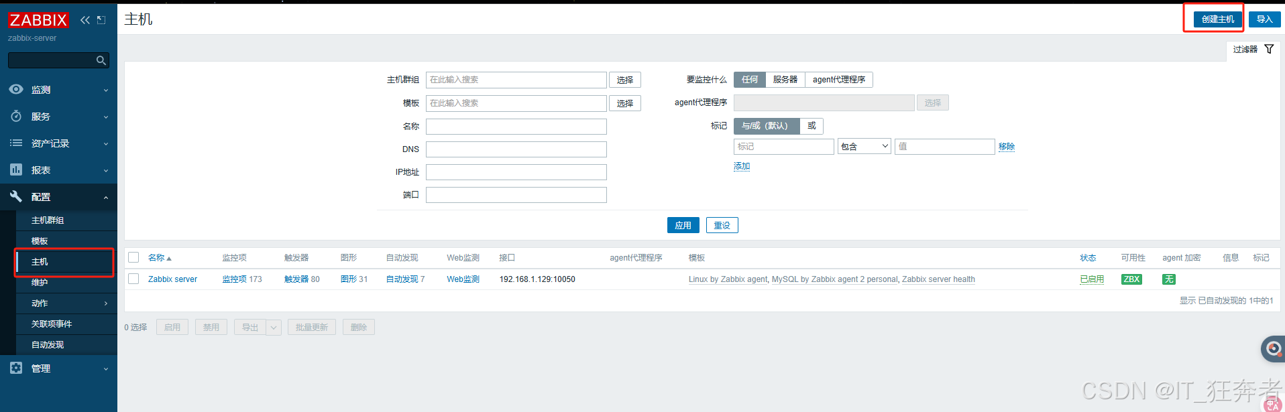The height and width of the screenshot is (412, 1285).
Task: Open 主机 in sidebar
Action: [40, 262]
